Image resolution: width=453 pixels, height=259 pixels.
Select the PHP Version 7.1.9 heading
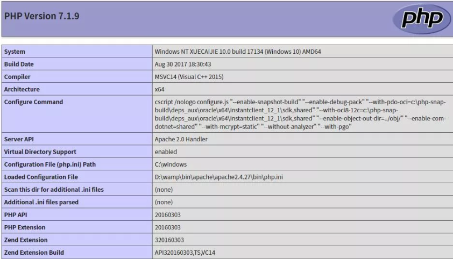pyautogui.click(x=41, y=16)
